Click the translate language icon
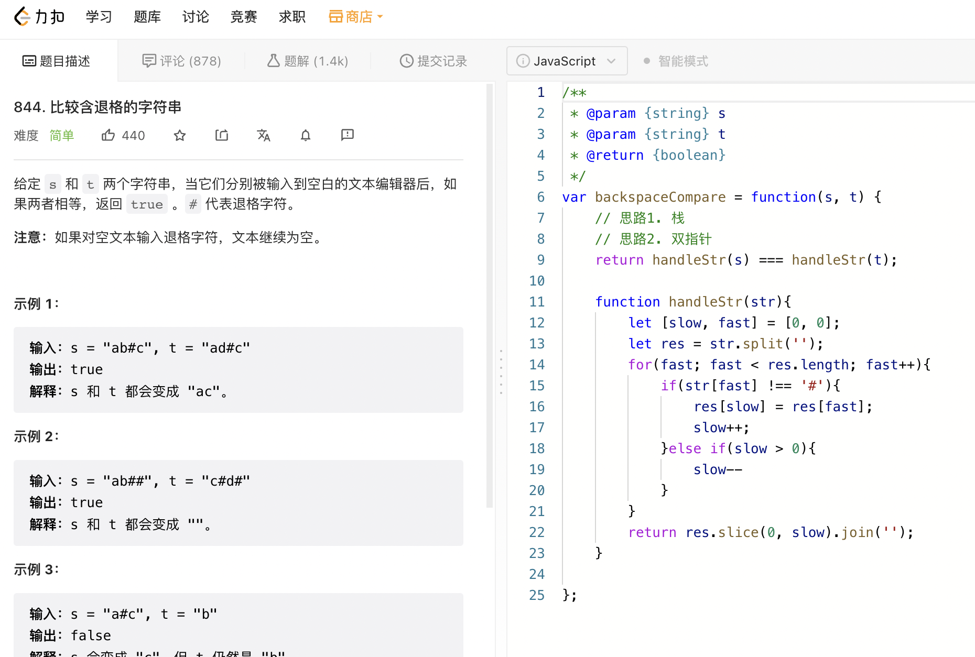The image size is (975, 657). [x=264, y=135]
